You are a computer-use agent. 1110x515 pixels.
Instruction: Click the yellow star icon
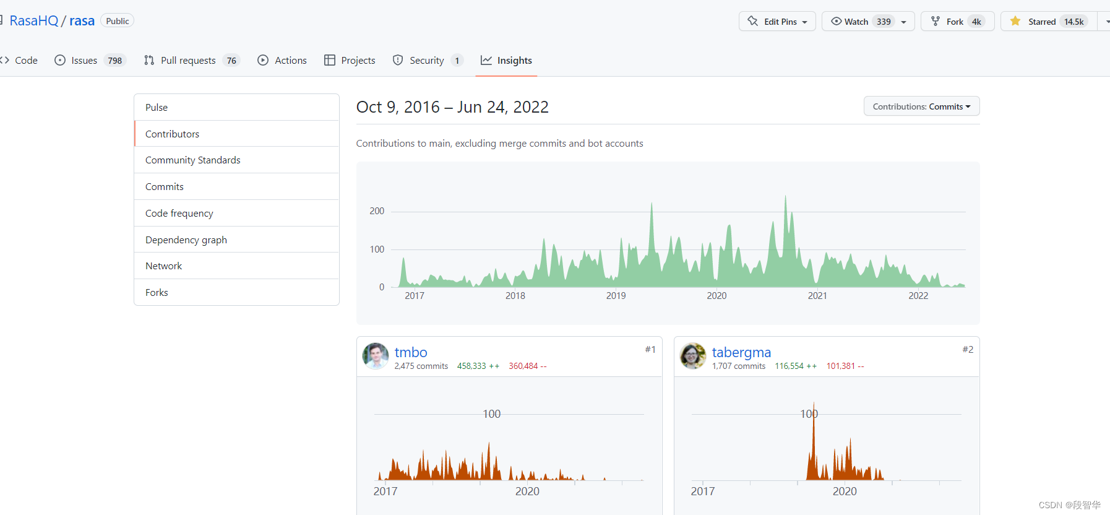tap(1015, 21)
